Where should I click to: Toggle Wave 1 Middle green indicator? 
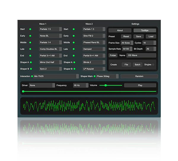30,43
